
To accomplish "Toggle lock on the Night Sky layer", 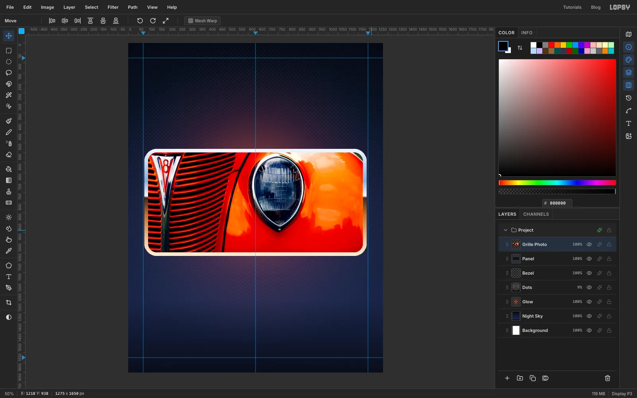I will point(609,316).
